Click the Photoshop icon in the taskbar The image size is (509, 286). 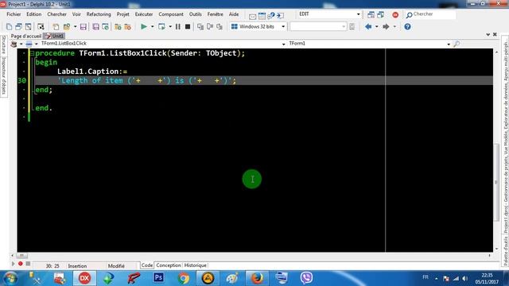point(158,278)
